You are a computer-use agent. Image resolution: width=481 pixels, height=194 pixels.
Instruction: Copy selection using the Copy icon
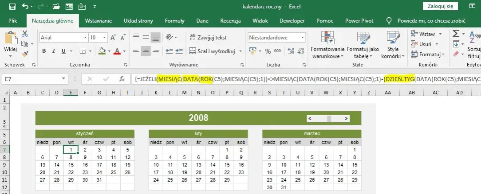click(x=24, y=44)
